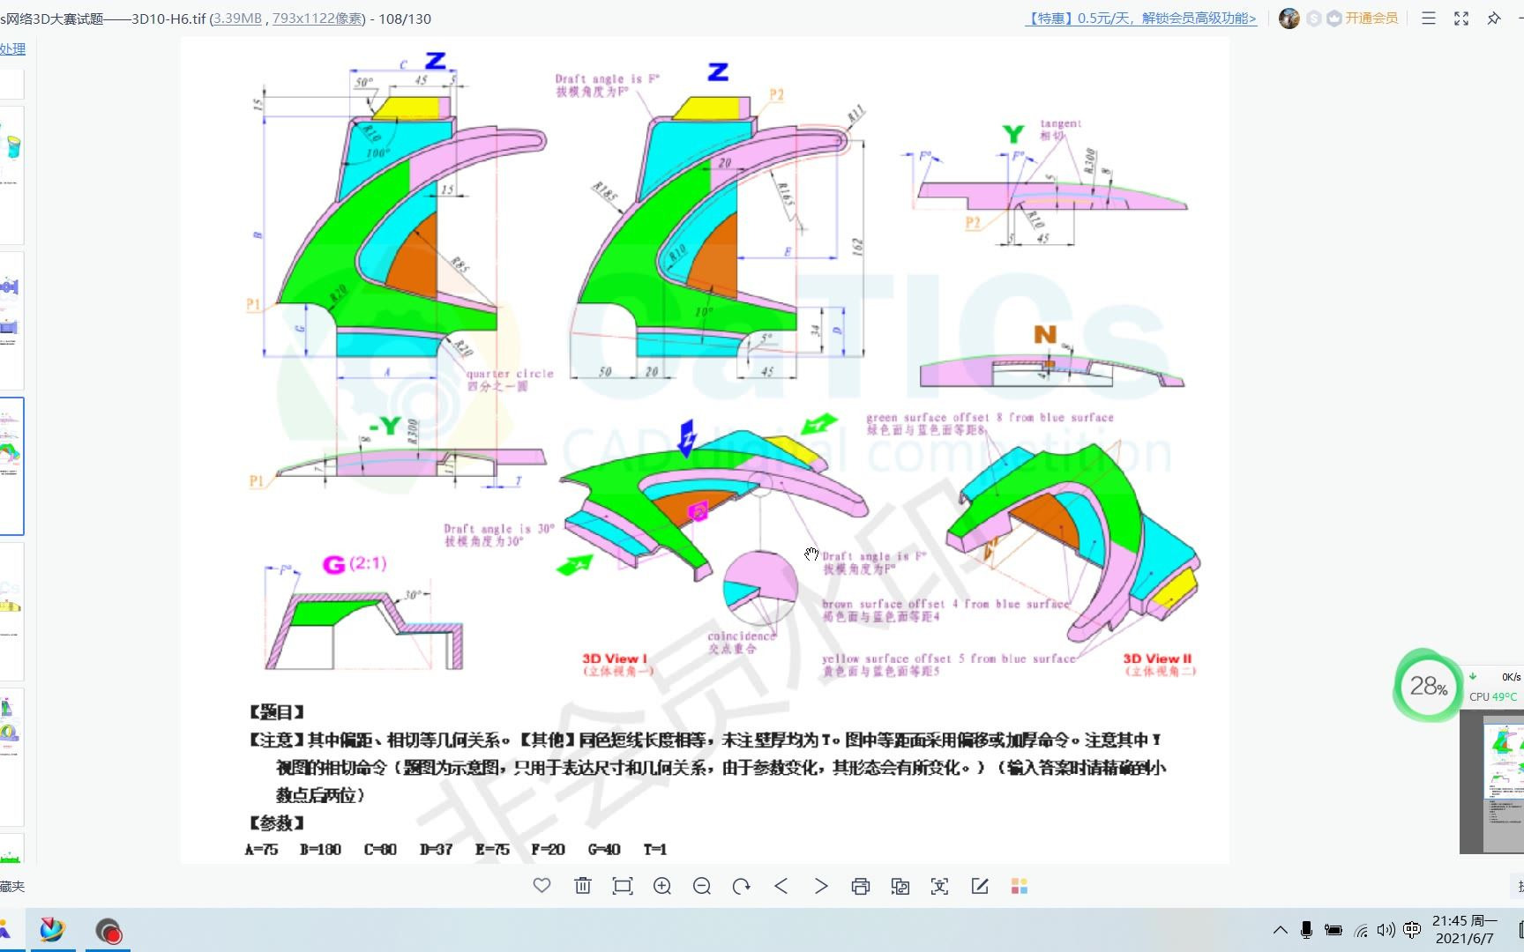1524x952 pixels.
Task: Go to the next image
Action: click(821, 886)
